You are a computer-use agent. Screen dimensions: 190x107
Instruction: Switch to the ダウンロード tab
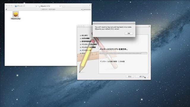(26, 6)
